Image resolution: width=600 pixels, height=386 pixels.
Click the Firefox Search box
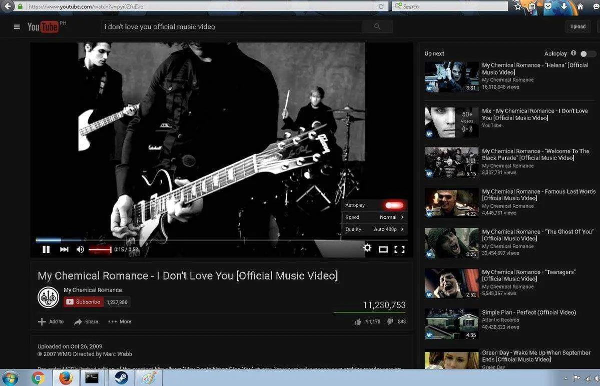449,6
